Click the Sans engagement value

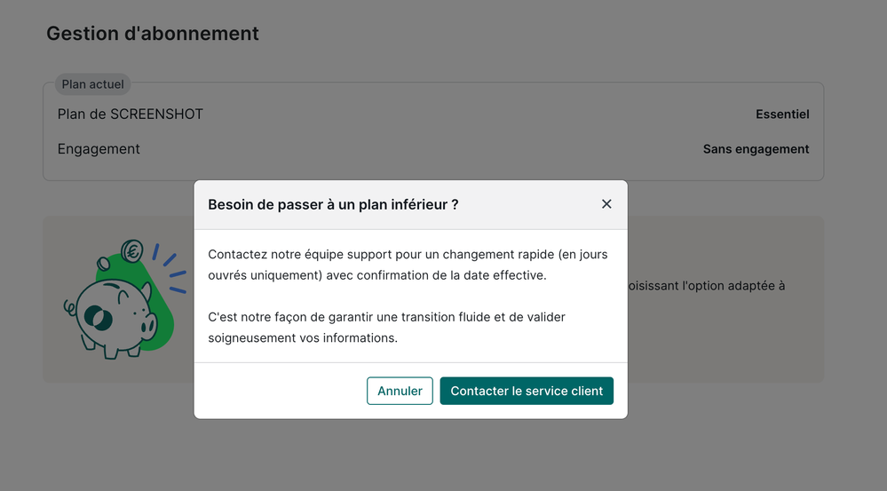pyautogui.click(x=756, y=149)
